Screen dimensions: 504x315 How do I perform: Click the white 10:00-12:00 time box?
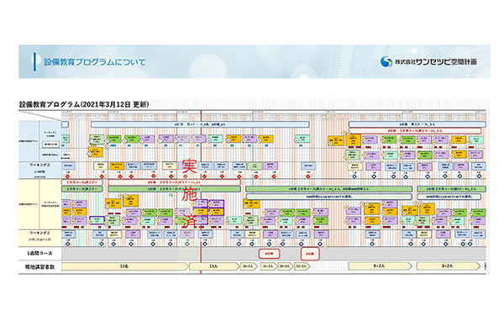[x=51, y=144]
